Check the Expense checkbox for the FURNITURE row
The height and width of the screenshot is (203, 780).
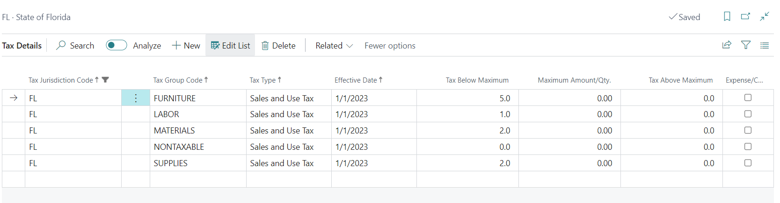pos(748,98)
